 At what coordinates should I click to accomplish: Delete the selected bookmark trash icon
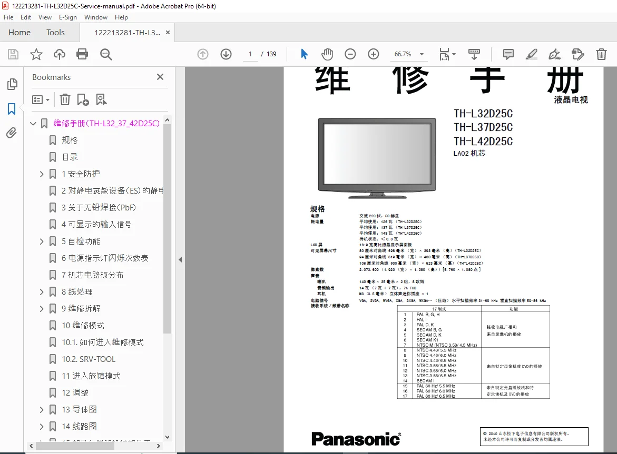click(x=65, y=100)
